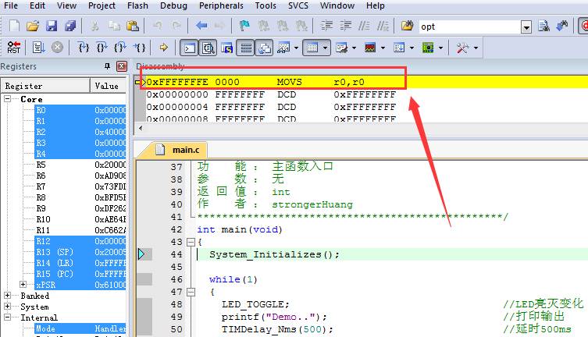Close the Registers panel
Screen dimensions: 588x337
[x=121, y=66]
